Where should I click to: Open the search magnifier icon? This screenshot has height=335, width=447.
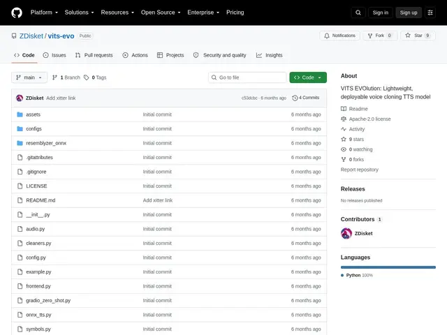[x=358, y=13]
